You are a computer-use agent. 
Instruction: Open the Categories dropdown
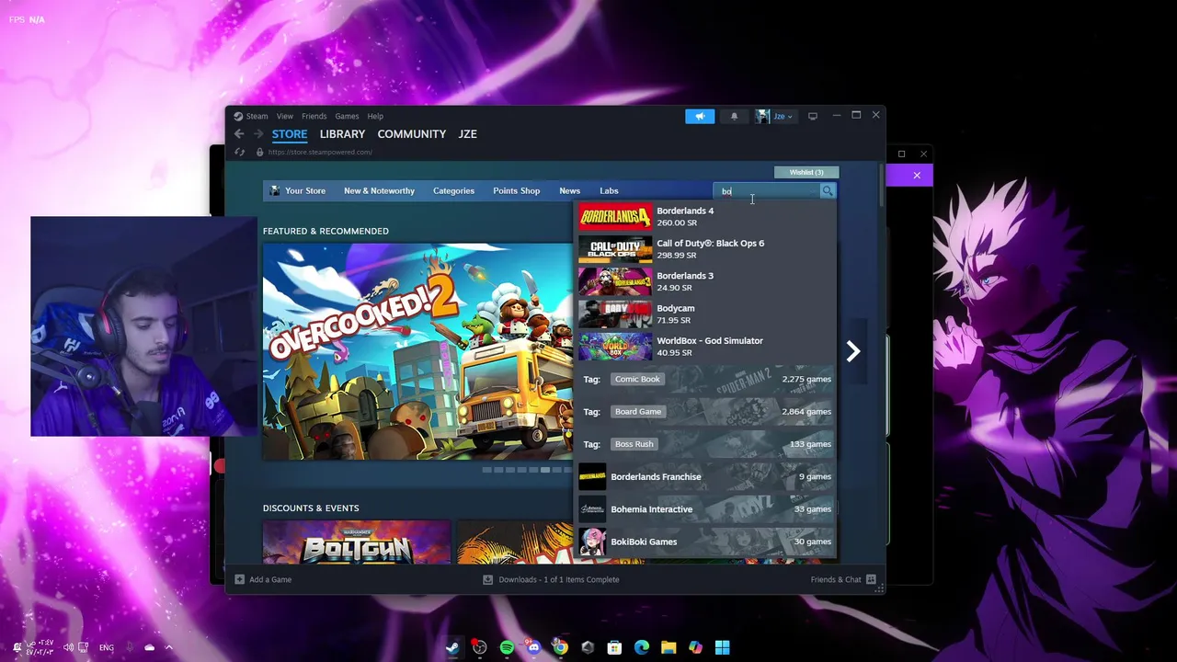click(453, 191)
